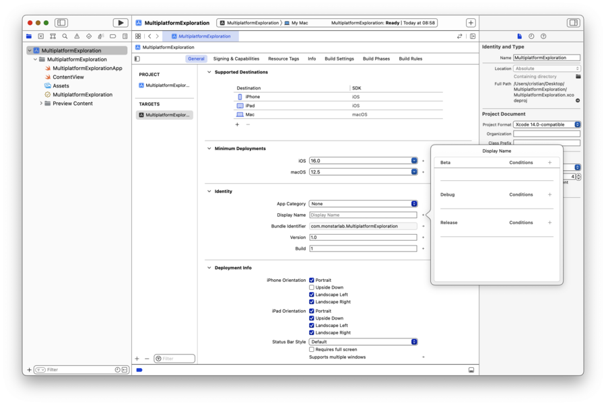
Task: Show the quick help inspector
Action: [543, 36]
